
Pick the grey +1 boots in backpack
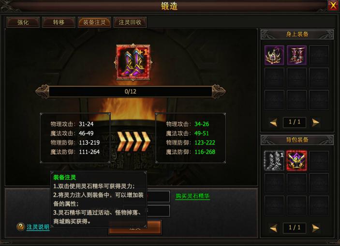274,161
